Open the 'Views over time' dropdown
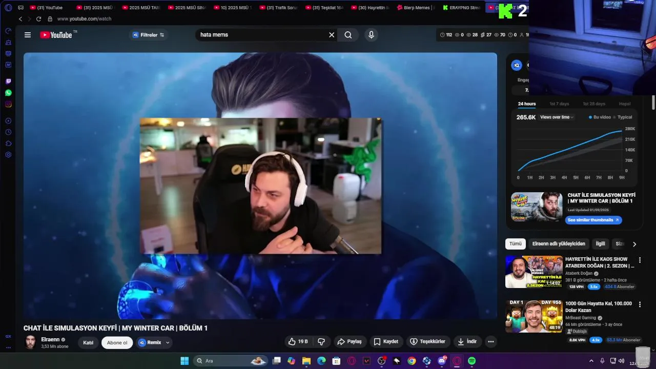656x369 pixels. pyautogui.click(x=557, y=117)
